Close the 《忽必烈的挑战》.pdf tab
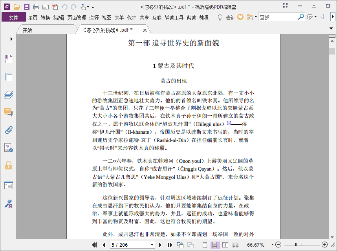Screen dimensions: 337x251 pyautogui.click(x=145, y=31)
